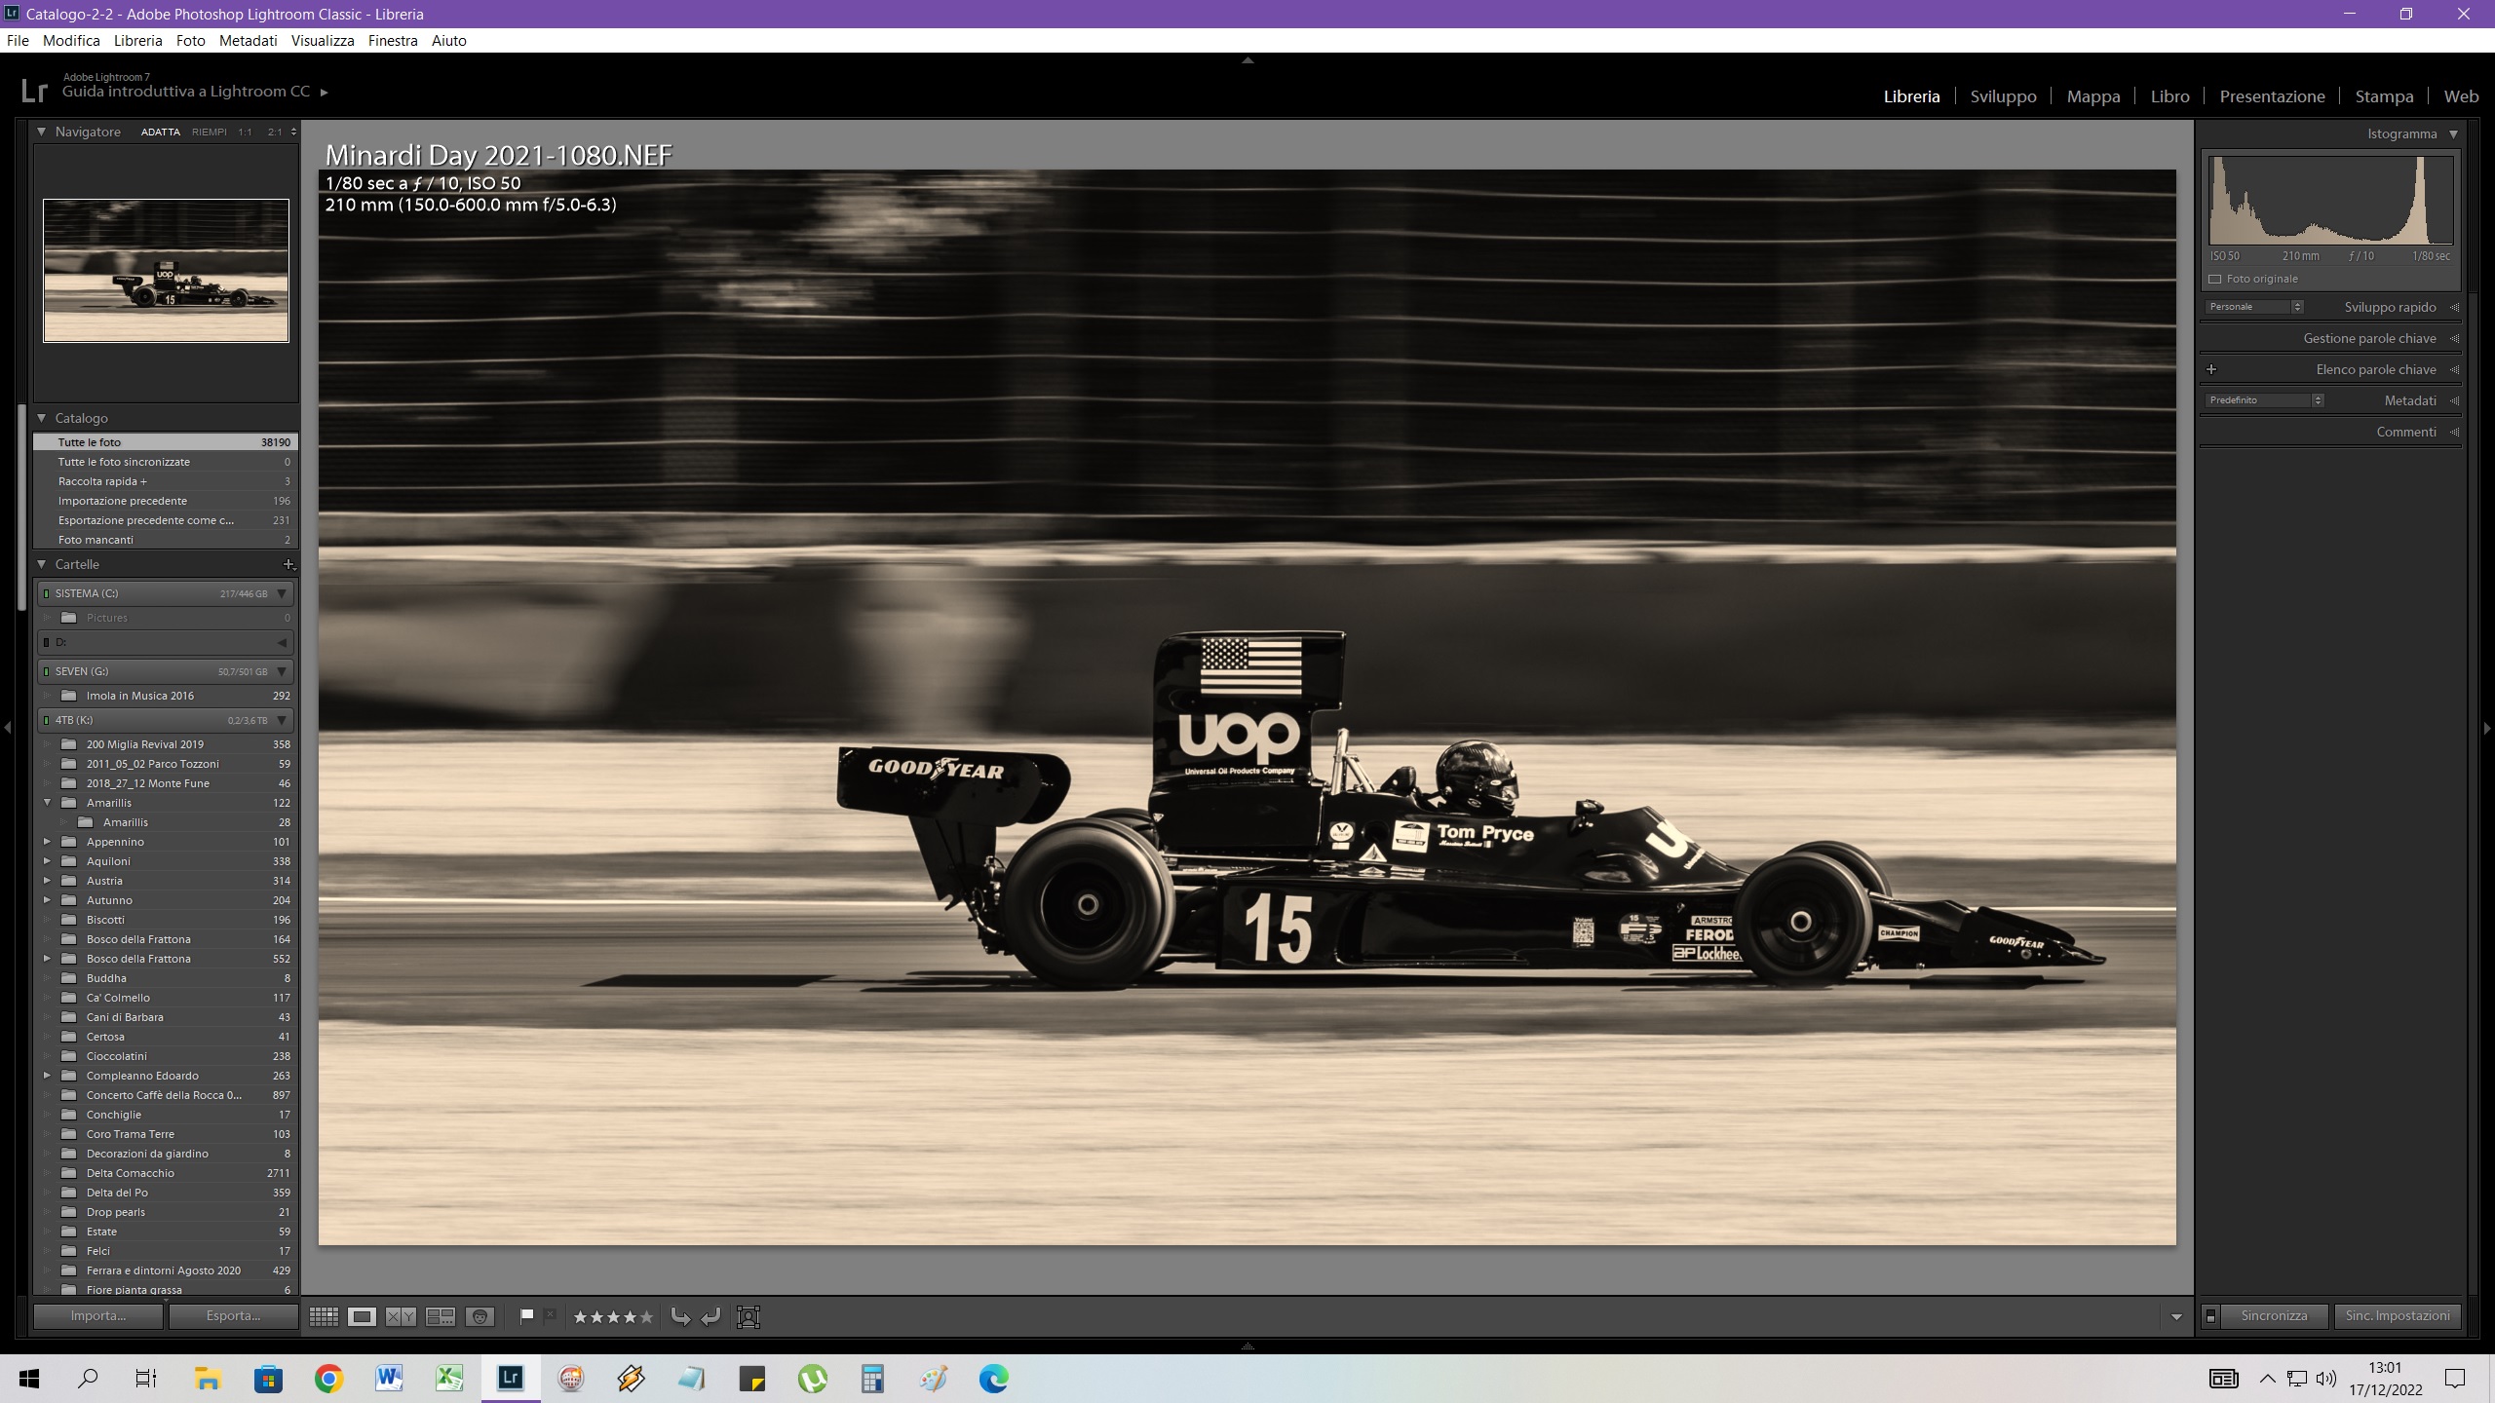Expand the Metadati panel
Viewport: 2495px width, 1403px height.
(x=2454, y=400)
